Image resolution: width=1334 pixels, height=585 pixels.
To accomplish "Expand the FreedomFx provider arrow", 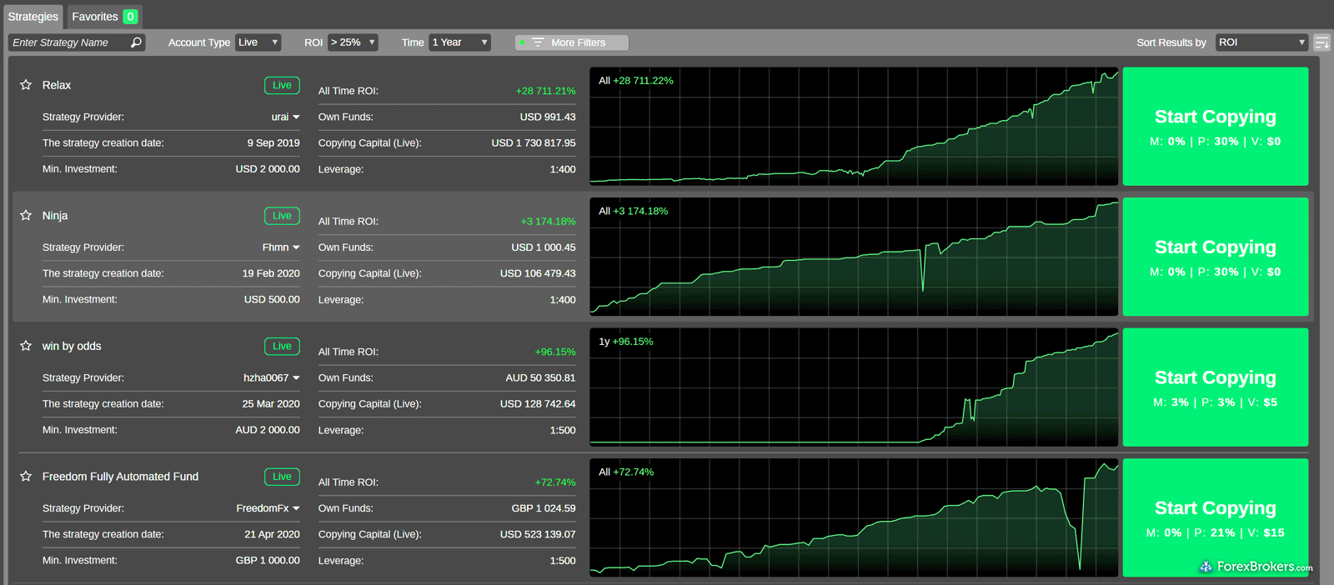I will pyautogui.click(x=296, y=508).
